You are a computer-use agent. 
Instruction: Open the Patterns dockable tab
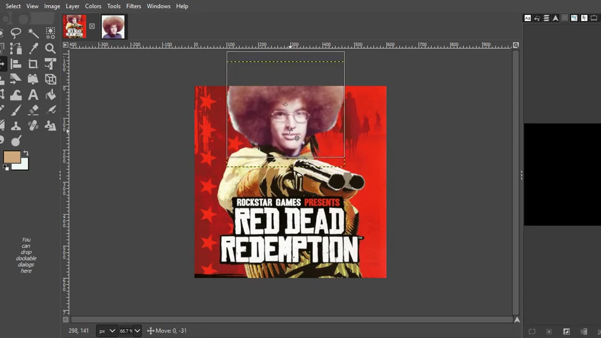tap(574, 18)
